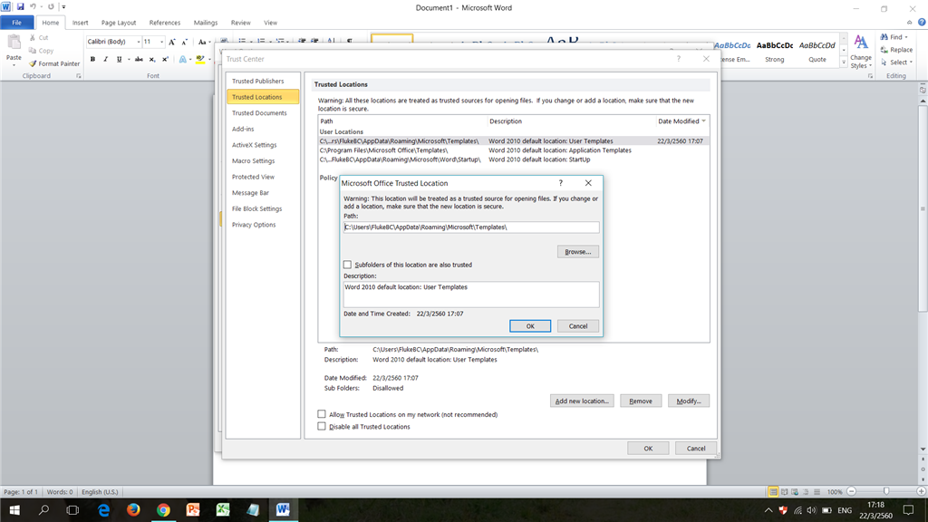Open the Find dropdown arrow
The width and height of the screenshot is (928, 522).
[x=906, y=37]
